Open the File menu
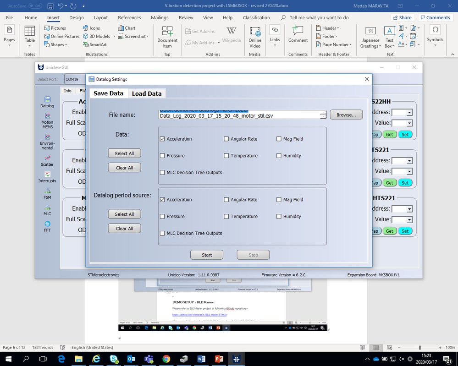This screenshot has height=366, width=458. tap(9, 17)
